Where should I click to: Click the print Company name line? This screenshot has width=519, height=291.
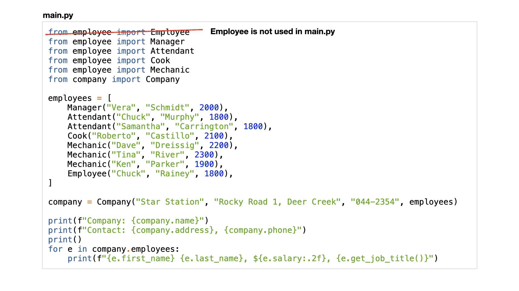pos(128,221)
